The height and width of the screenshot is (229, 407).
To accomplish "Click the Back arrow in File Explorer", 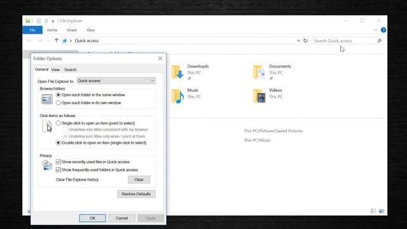I will [29, 41].
